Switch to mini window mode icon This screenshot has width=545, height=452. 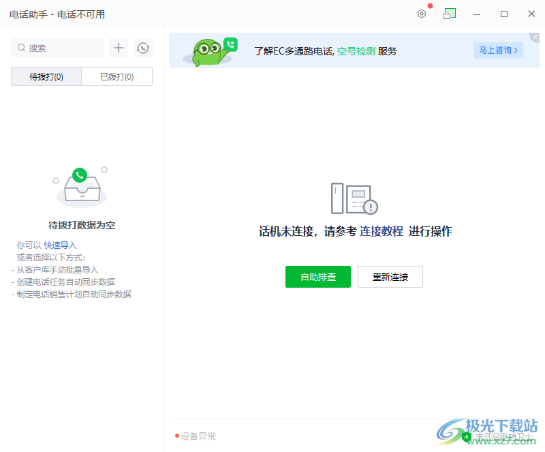click(x=450, y=14)
